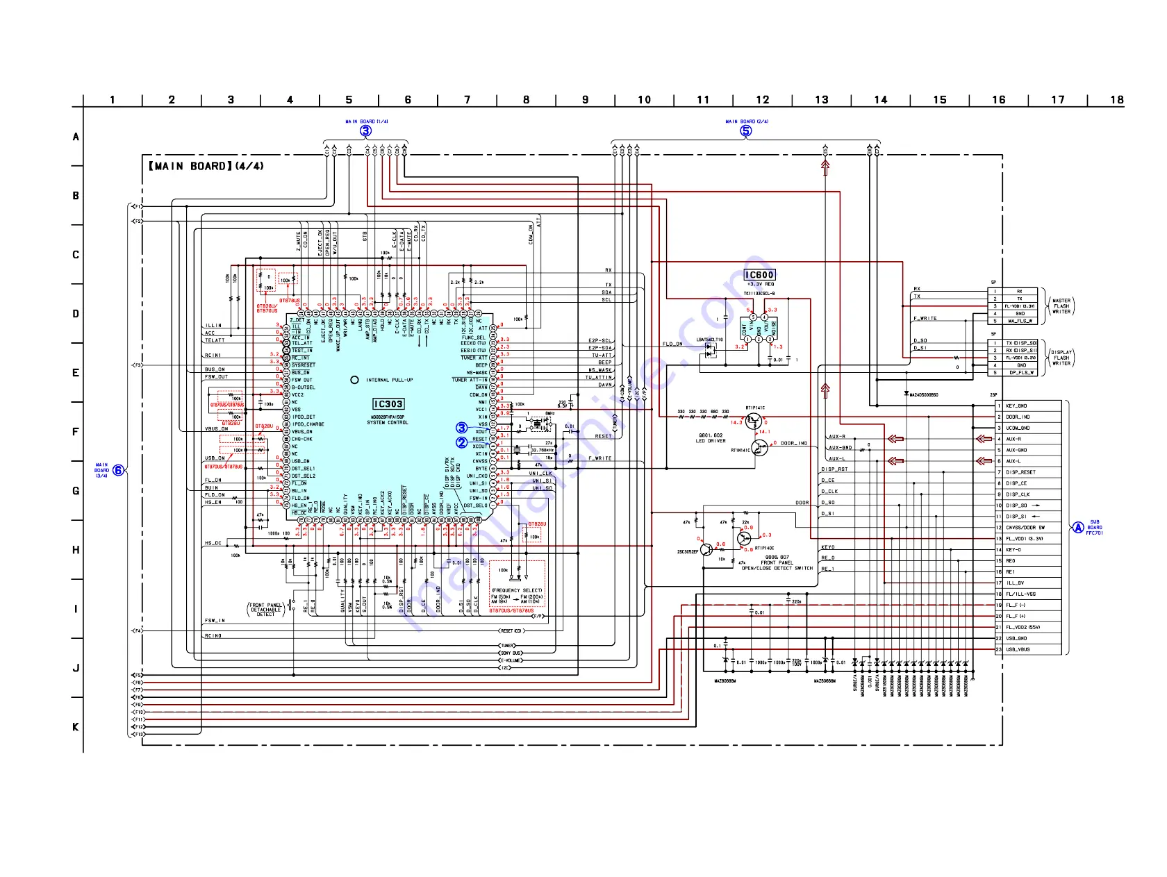The height and width of the screenshot is (877, 1167).
Task: Click FL_VDD2 (55V) on pin 21
Action: pos(1023,628)
